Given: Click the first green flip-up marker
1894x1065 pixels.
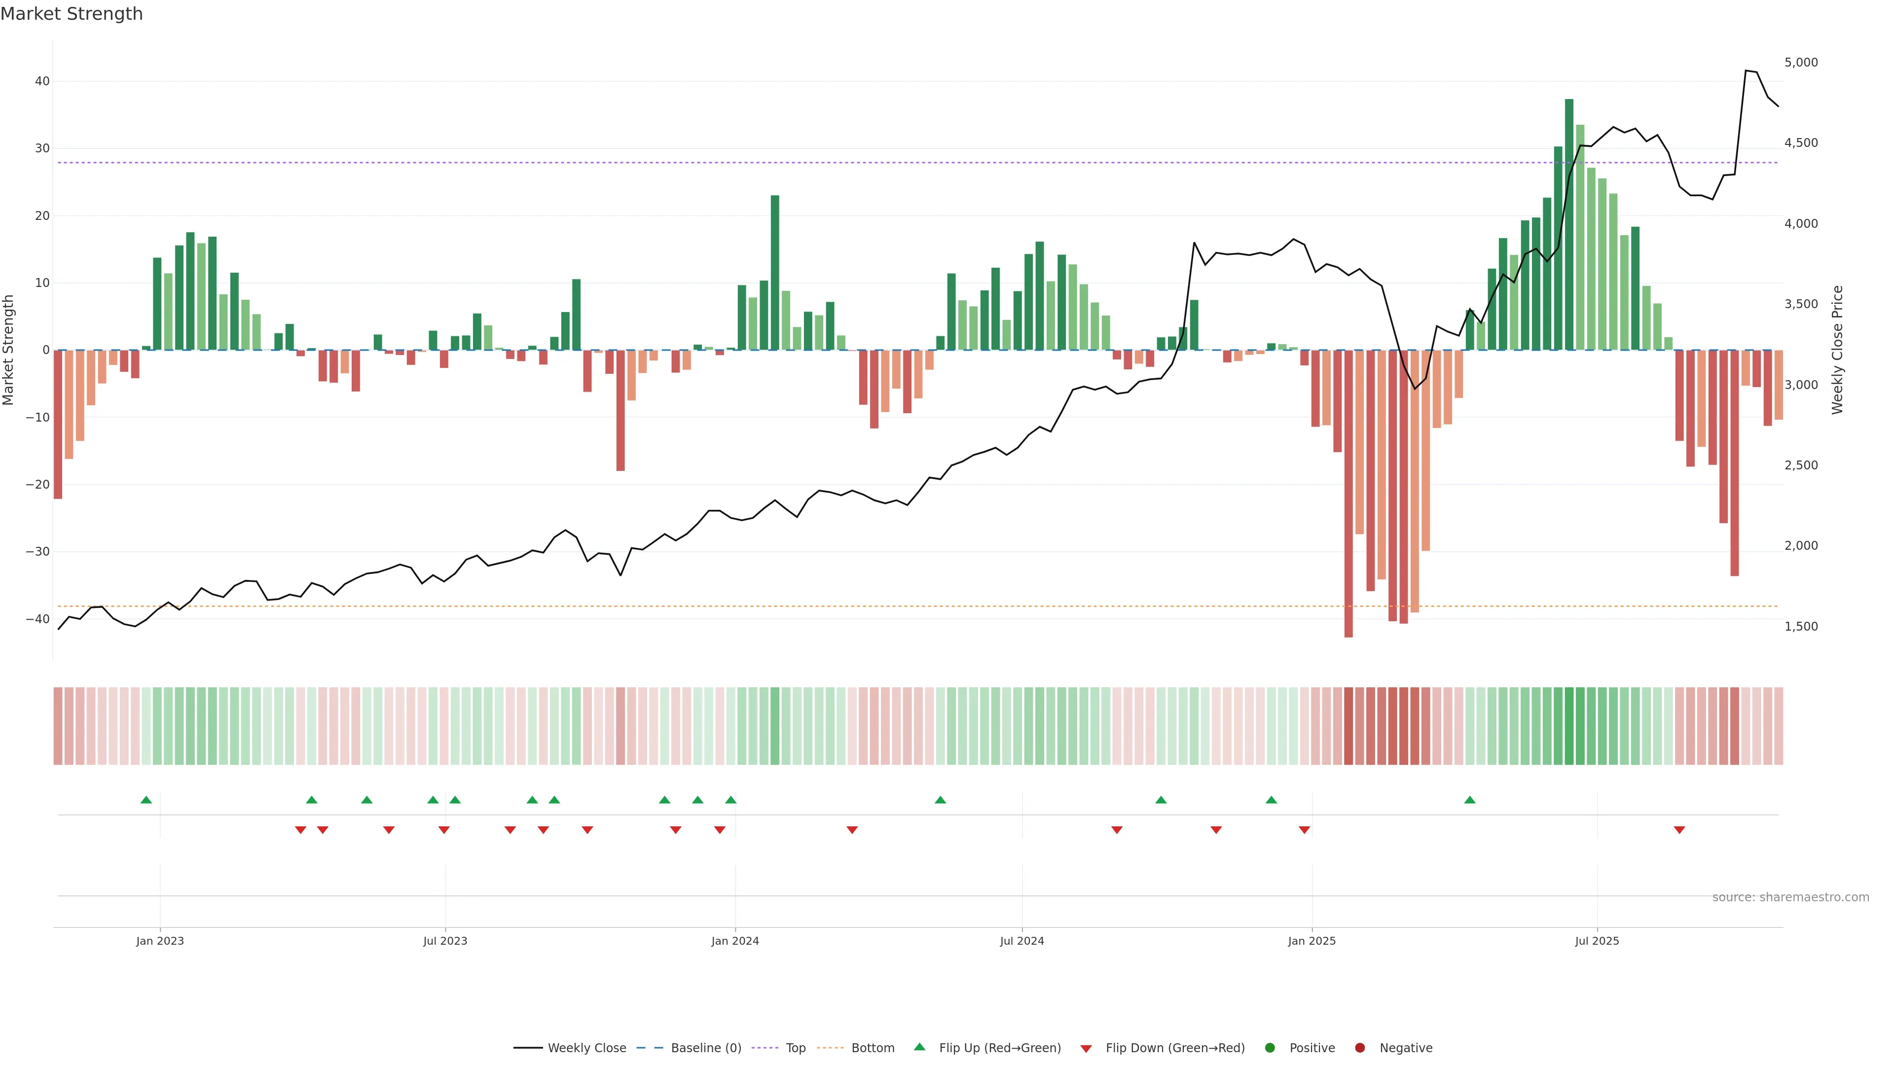Looking at the screenshot, I should pos(146,800).
